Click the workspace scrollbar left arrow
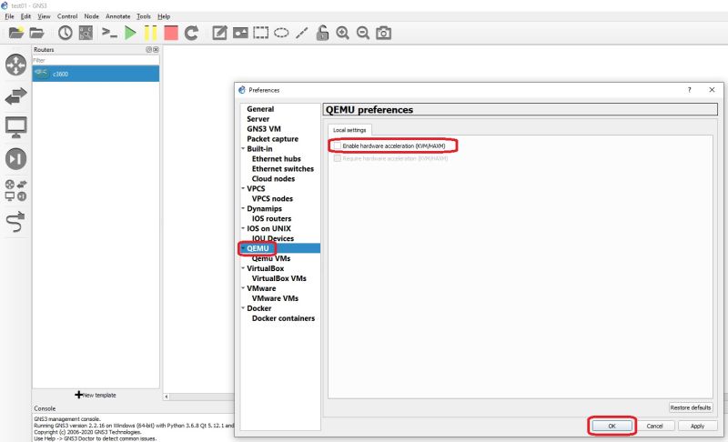Viewport: 728px width, 442px height. click(167, 397)
